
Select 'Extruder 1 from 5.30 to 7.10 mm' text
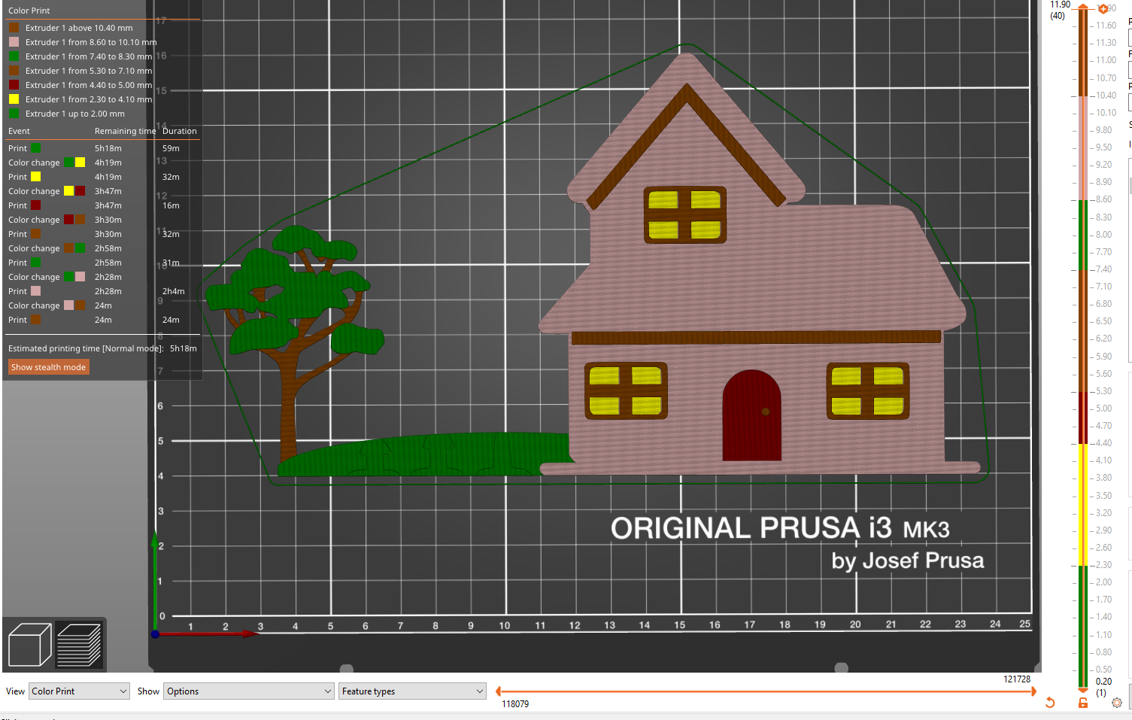coord(89,71)
